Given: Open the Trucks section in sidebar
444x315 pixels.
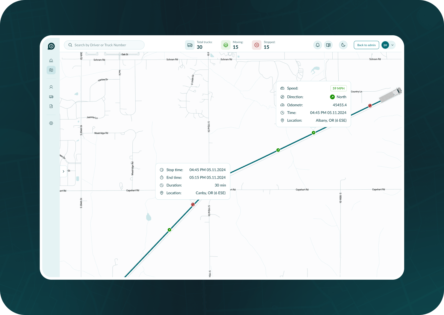Looking at the screenshot, I should click(x=51, y=97).
